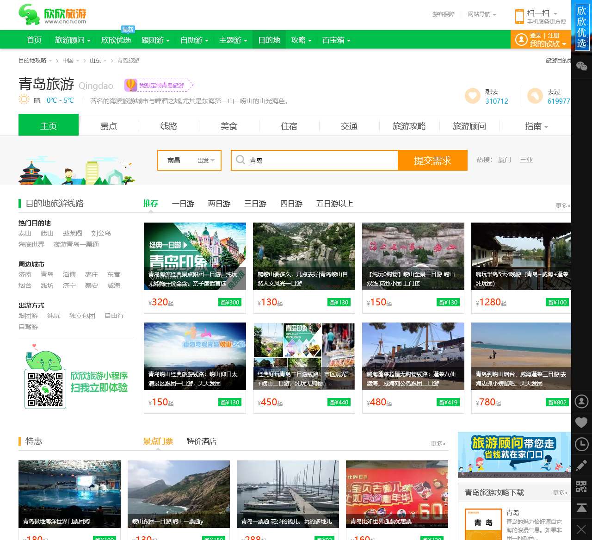The height and width of the screenshot is (540, 592).
Task: Toggle 想去 to mark Qingdao as wanted
Action: (x=472, y=96)
